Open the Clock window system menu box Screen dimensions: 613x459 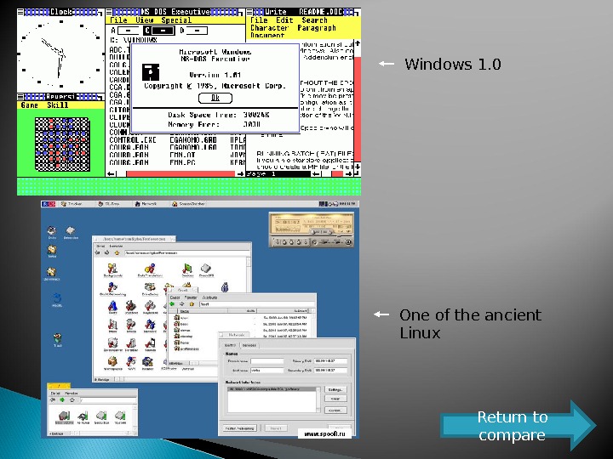tap(20, 12)
